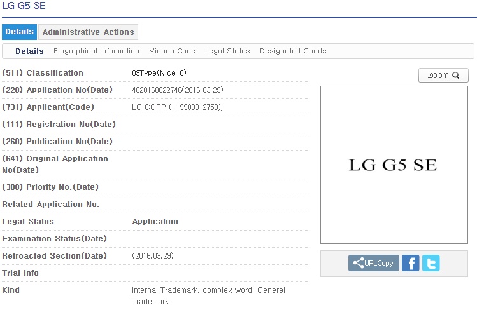Copy the page URL with URLCopy
The width and height of the screenshot is (477, 310).
374,263
